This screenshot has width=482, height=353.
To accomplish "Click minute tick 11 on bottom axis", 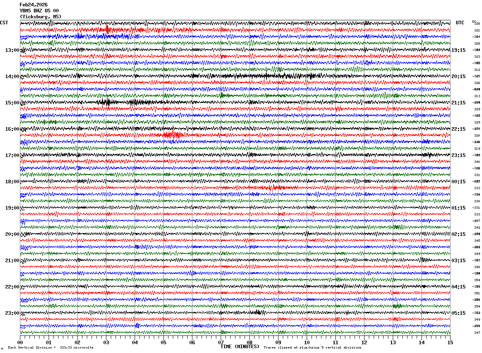I will 335,342.
